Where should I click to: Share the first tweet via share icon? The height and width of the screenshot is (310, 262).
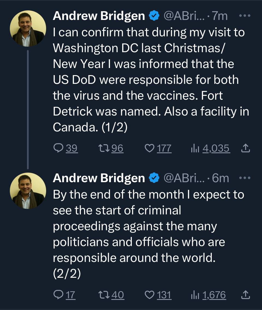click(245, 148)
